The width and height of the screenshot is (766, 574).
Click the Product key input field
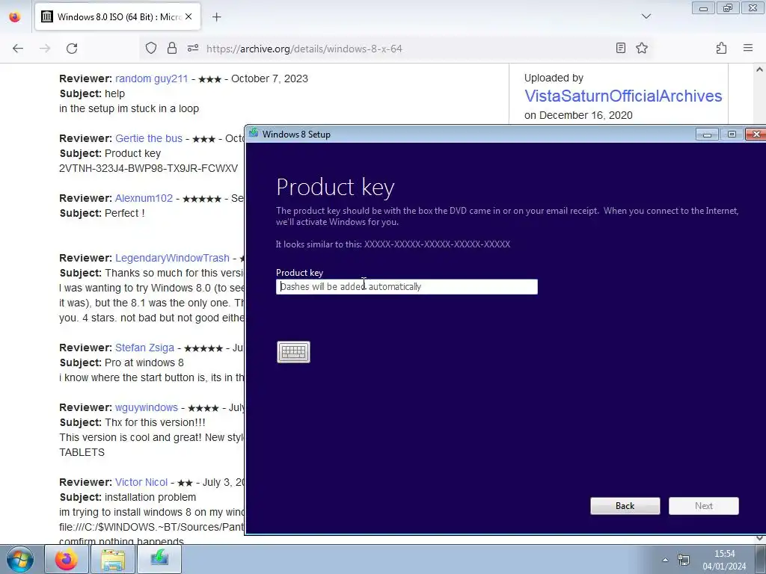406,286
